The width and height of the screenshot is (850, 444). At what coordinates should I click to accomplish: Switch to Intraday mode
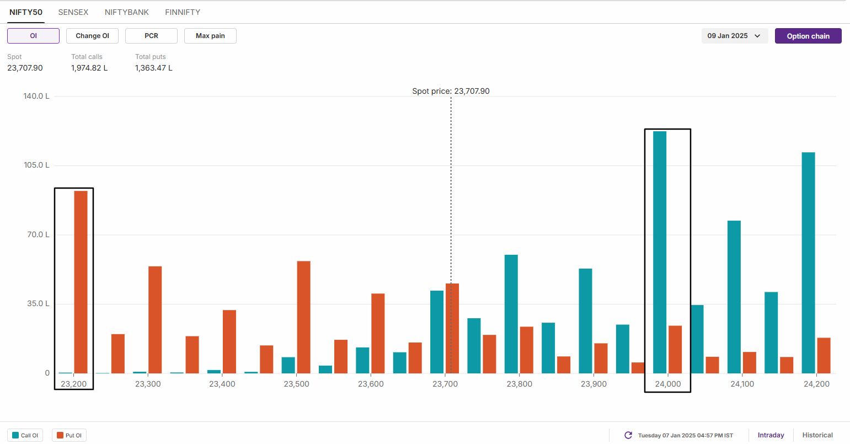771,435
